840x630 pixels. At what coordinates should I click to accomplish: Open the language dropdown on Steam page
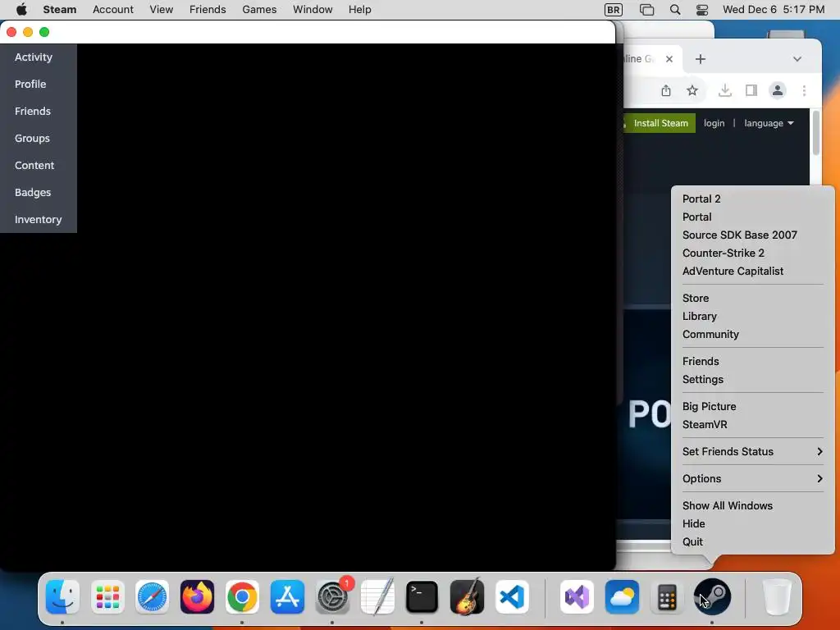click(769, 123)
